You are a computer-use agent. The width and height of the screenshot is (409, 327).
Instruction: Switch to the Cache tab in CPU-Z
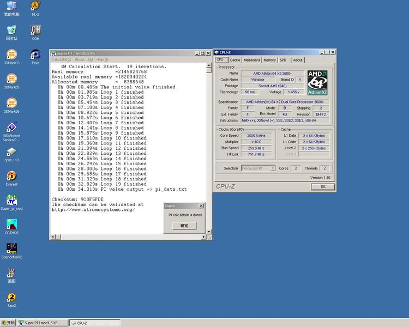click(235, 60)
